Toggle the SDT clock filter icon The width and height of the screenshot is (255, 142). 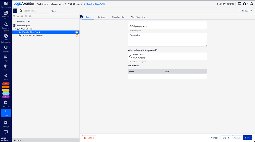point(14,16)
